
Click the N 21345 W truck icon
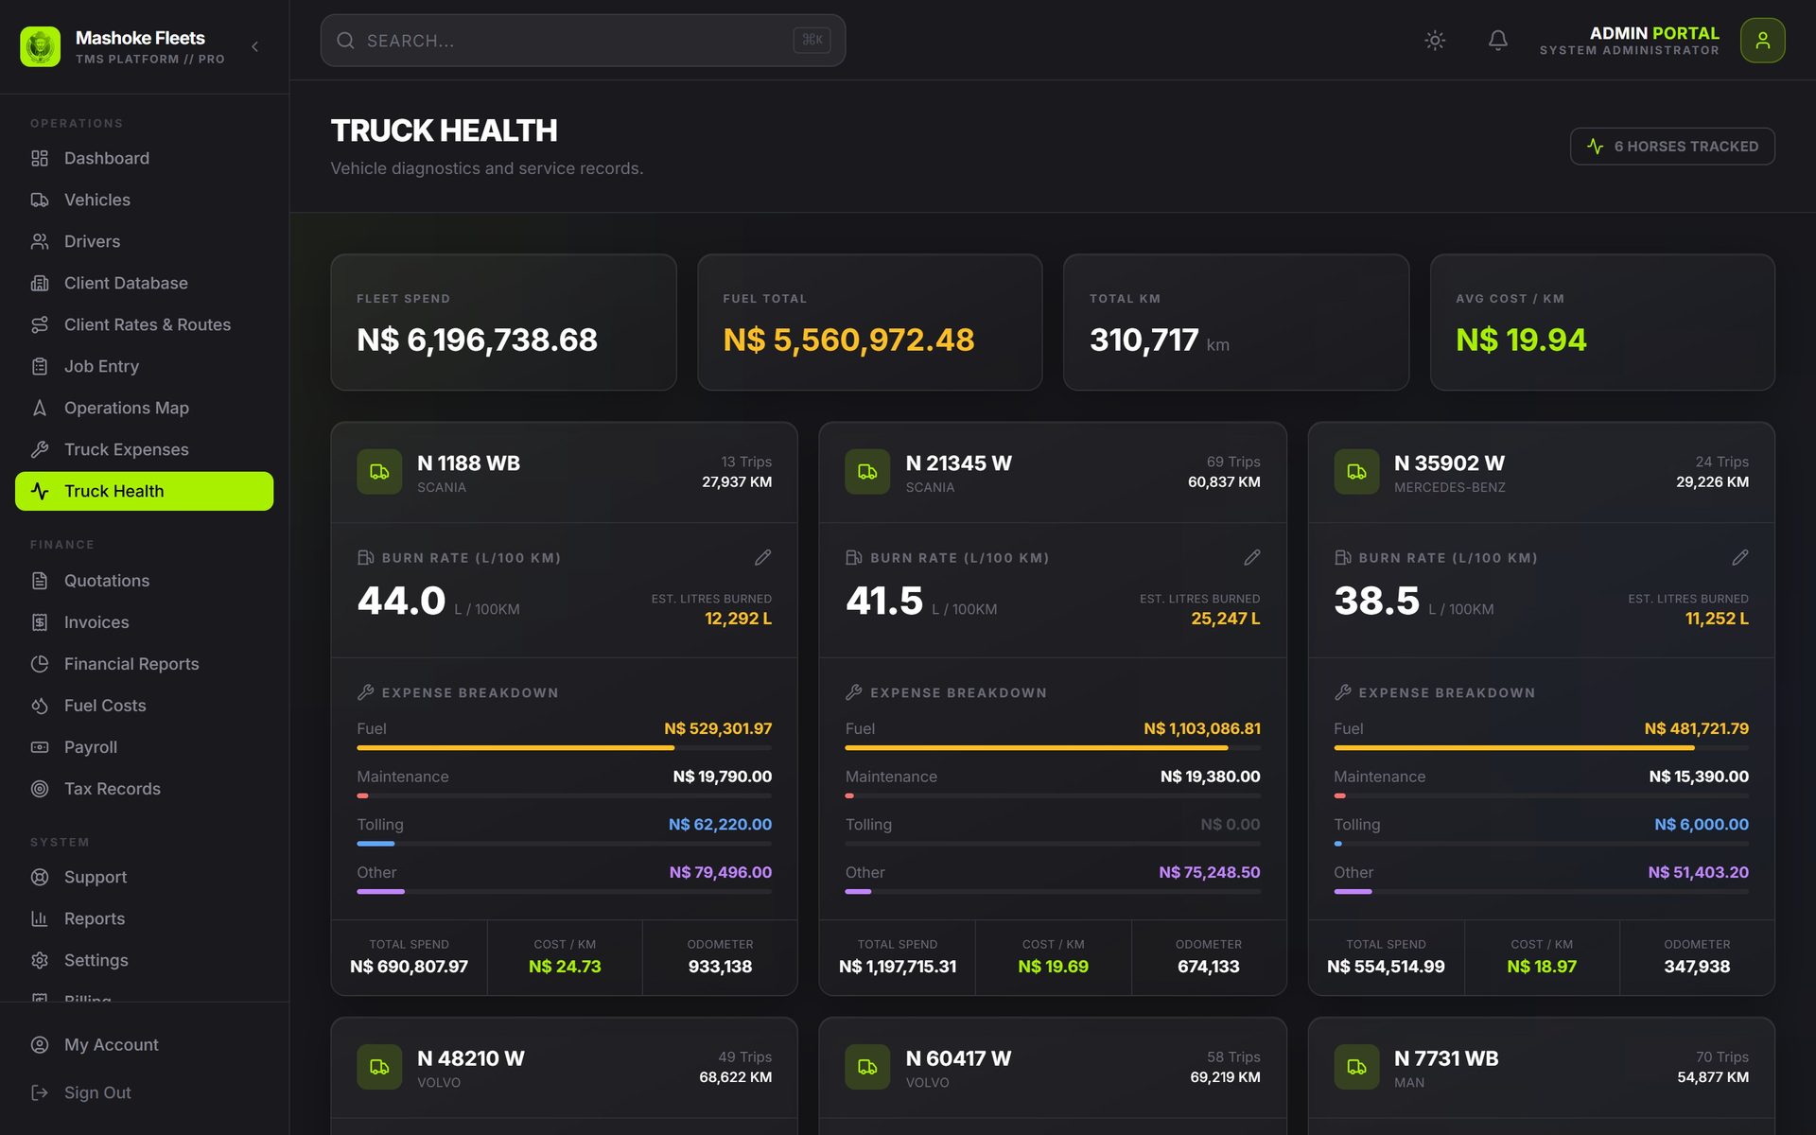click(867, 472)
